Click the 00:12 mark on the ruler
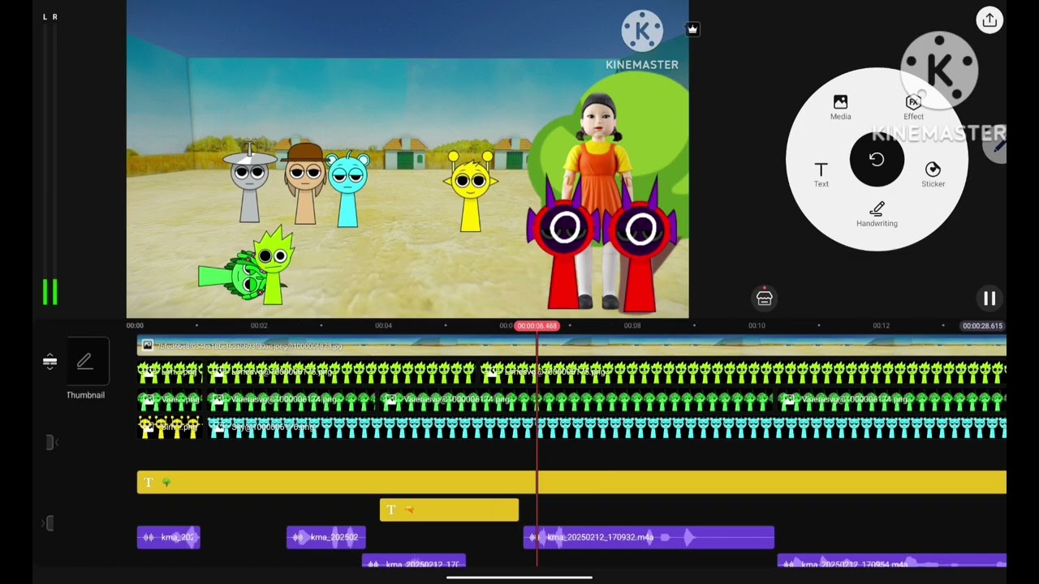1039x584 pixels. [881, 326]
